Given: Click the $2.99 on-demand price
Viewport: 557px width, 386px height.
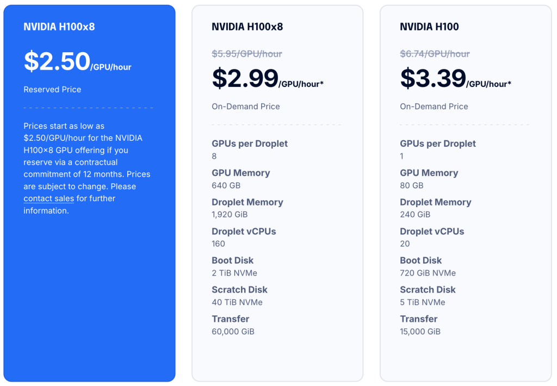Looking at the screenshot, I should pos(245,78).
